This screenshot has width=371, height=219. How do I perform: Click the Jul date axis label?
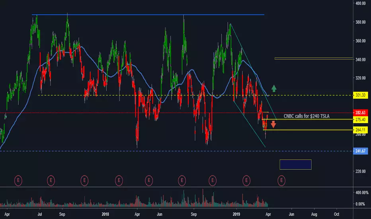coord(40,214)
